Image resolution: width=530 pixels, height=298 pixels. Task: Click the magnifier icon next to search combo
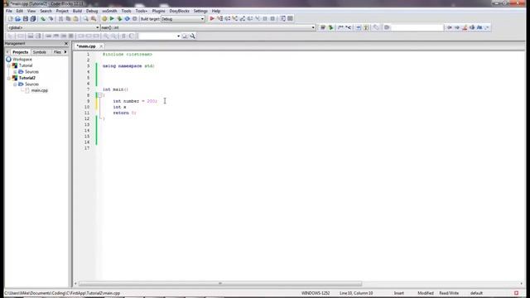click(x=192, y=36)
